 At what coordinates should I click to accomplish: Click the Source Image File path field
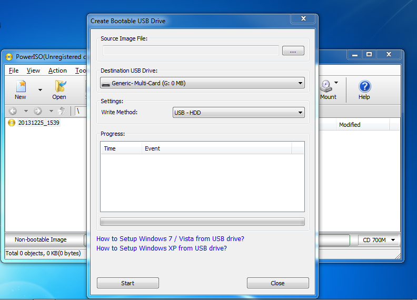coord(191,51)
